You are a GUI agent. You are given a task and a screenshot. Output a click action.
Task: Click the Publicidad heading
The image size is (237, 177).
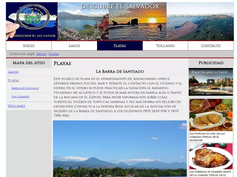[211, 63]
